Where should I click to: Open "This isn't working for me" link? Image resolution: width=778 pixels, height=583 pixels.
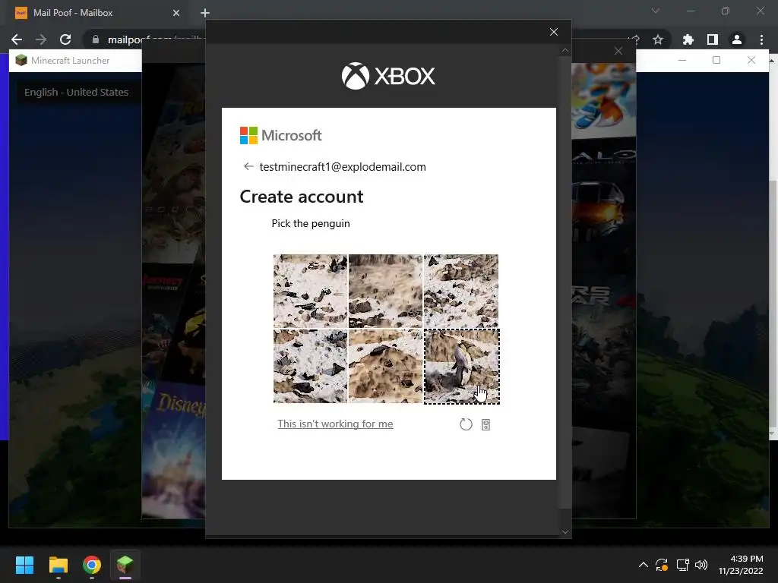coord(335,424)
